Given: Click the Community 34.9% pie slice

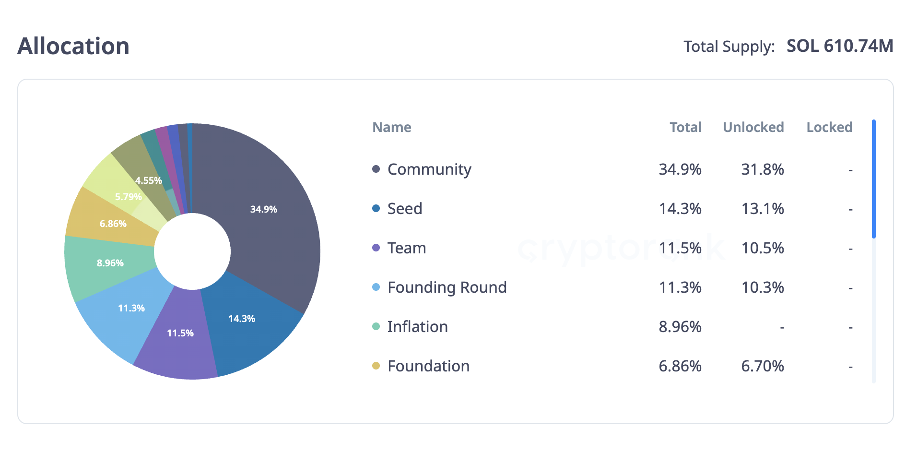Looking at the screenshot, I should tap(264, 209).
